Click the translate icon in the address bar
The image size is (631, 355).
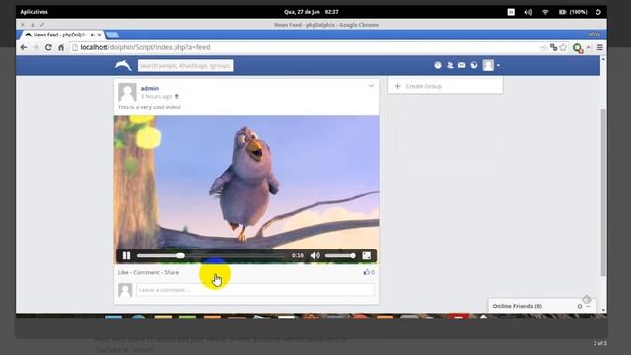pos(554,47)
